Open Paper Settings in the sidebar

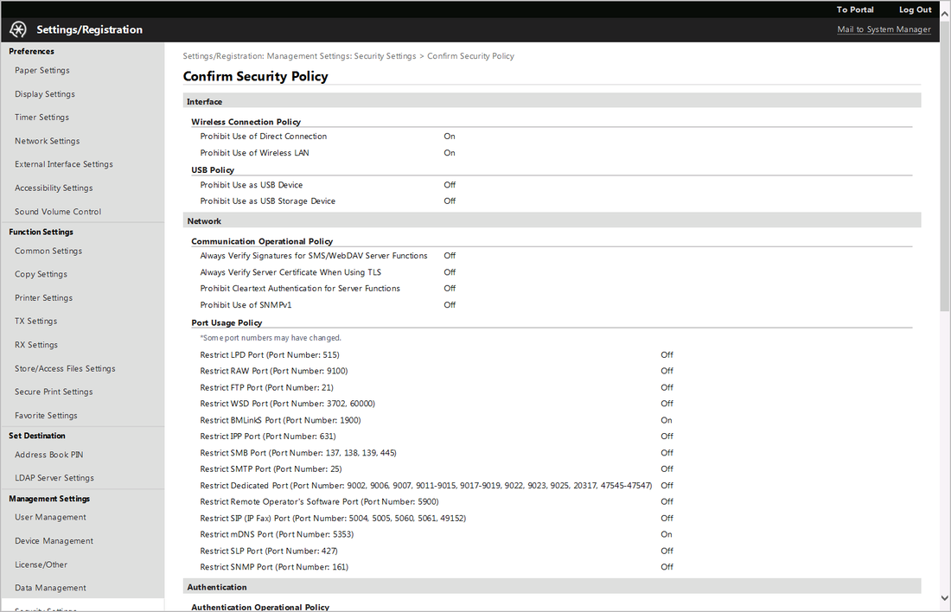click(41, 70)
